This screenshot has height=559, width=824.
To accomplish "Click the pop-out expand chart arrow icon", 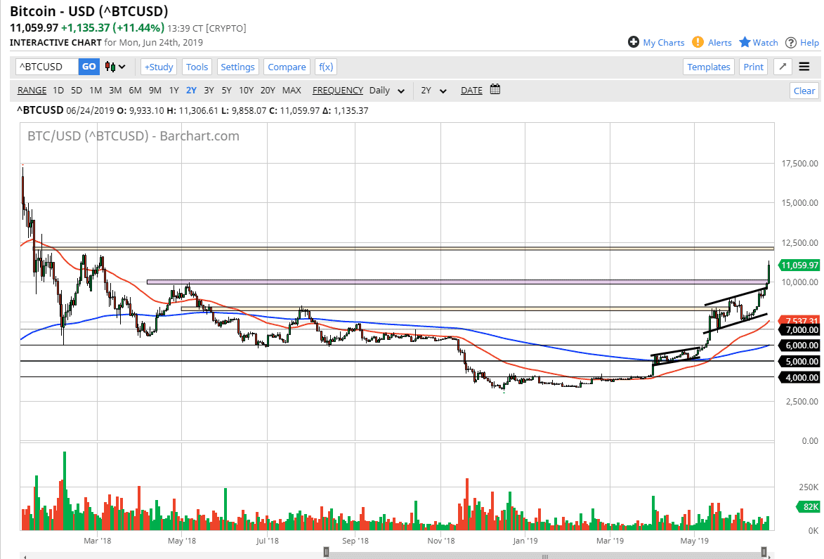I will click(x=783, y=67).
